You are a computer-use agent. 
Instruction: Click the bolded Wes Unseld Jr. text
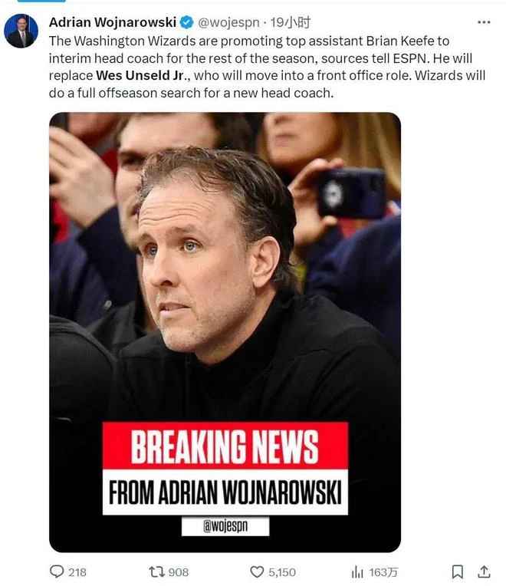coord(140,75)
